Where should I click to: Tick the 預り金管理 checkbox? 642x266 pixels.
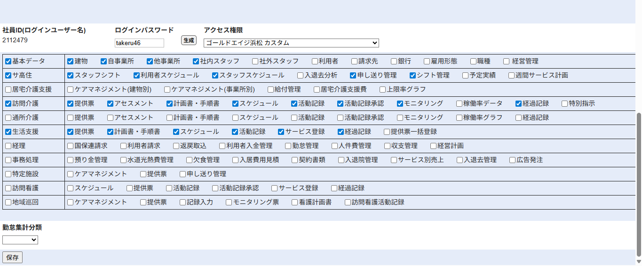click(x=71, y=160)
